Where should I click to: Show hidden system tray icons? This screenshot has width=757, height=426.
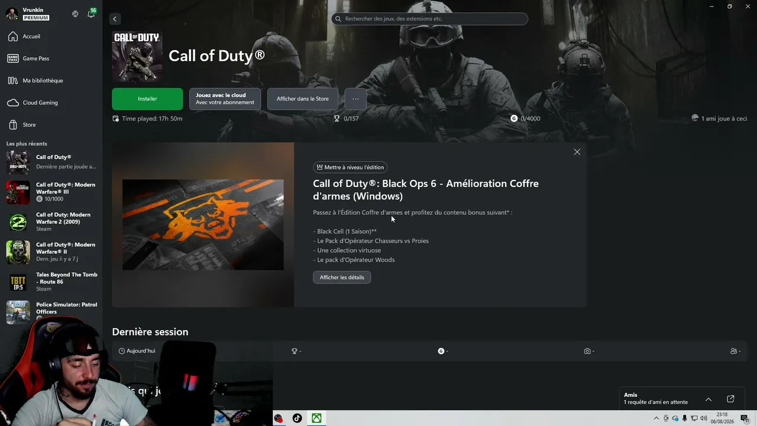(656, 418)
